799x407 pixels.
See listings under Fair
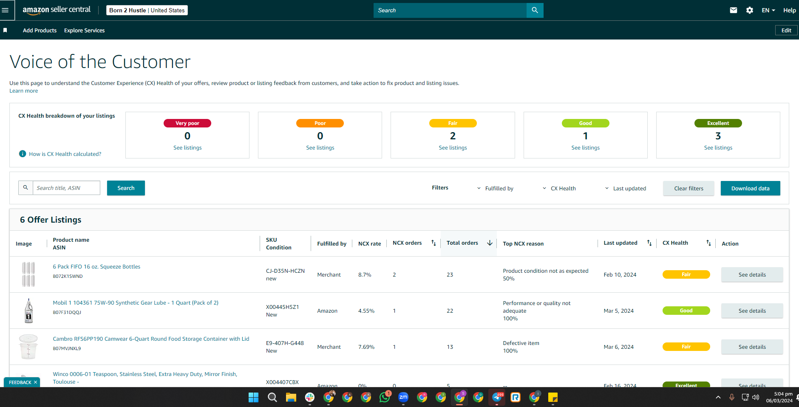click(x=453, y=147)
